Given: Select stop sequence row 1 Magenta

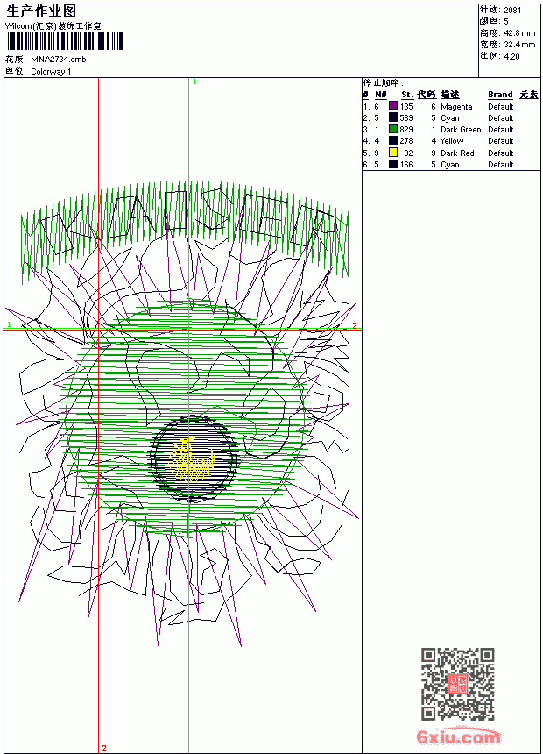Looking at the screenshot, I should click(x=451, y=106).
